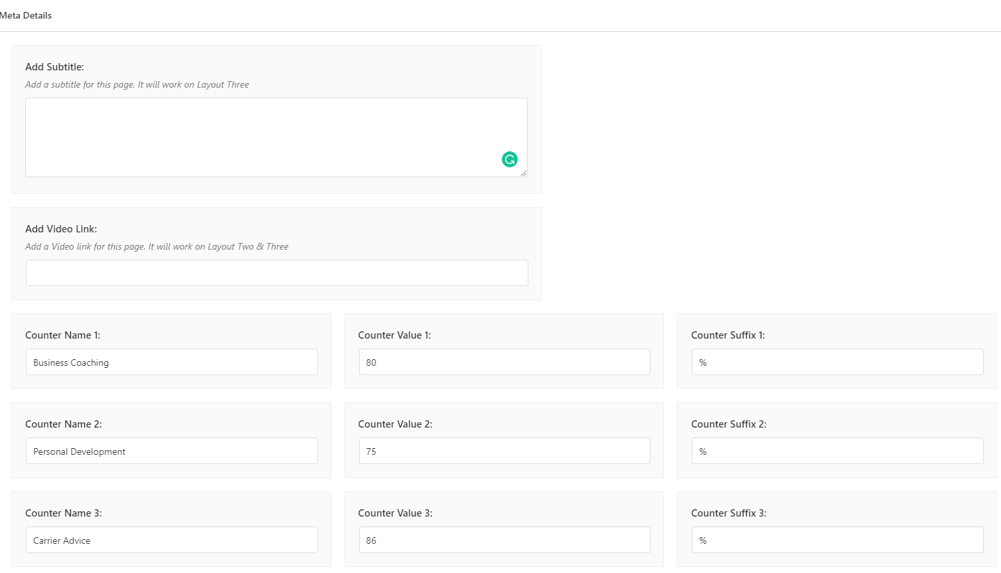Click the Add Video Link input field
The height and width of the screenshot is (573, 1001).
click(277, 273)
